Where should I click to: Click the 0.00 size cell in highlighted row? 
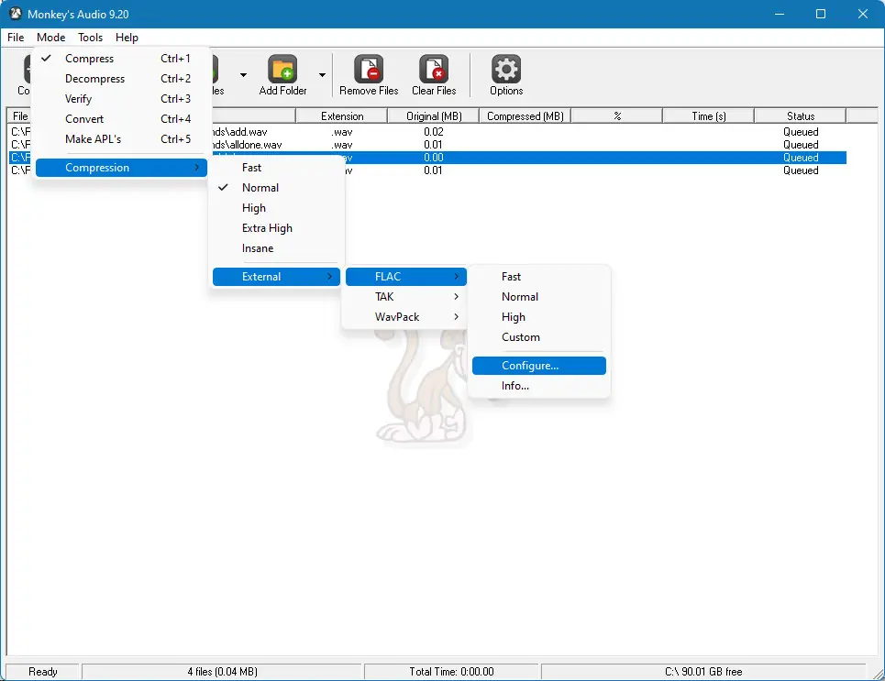coord(434,158)
